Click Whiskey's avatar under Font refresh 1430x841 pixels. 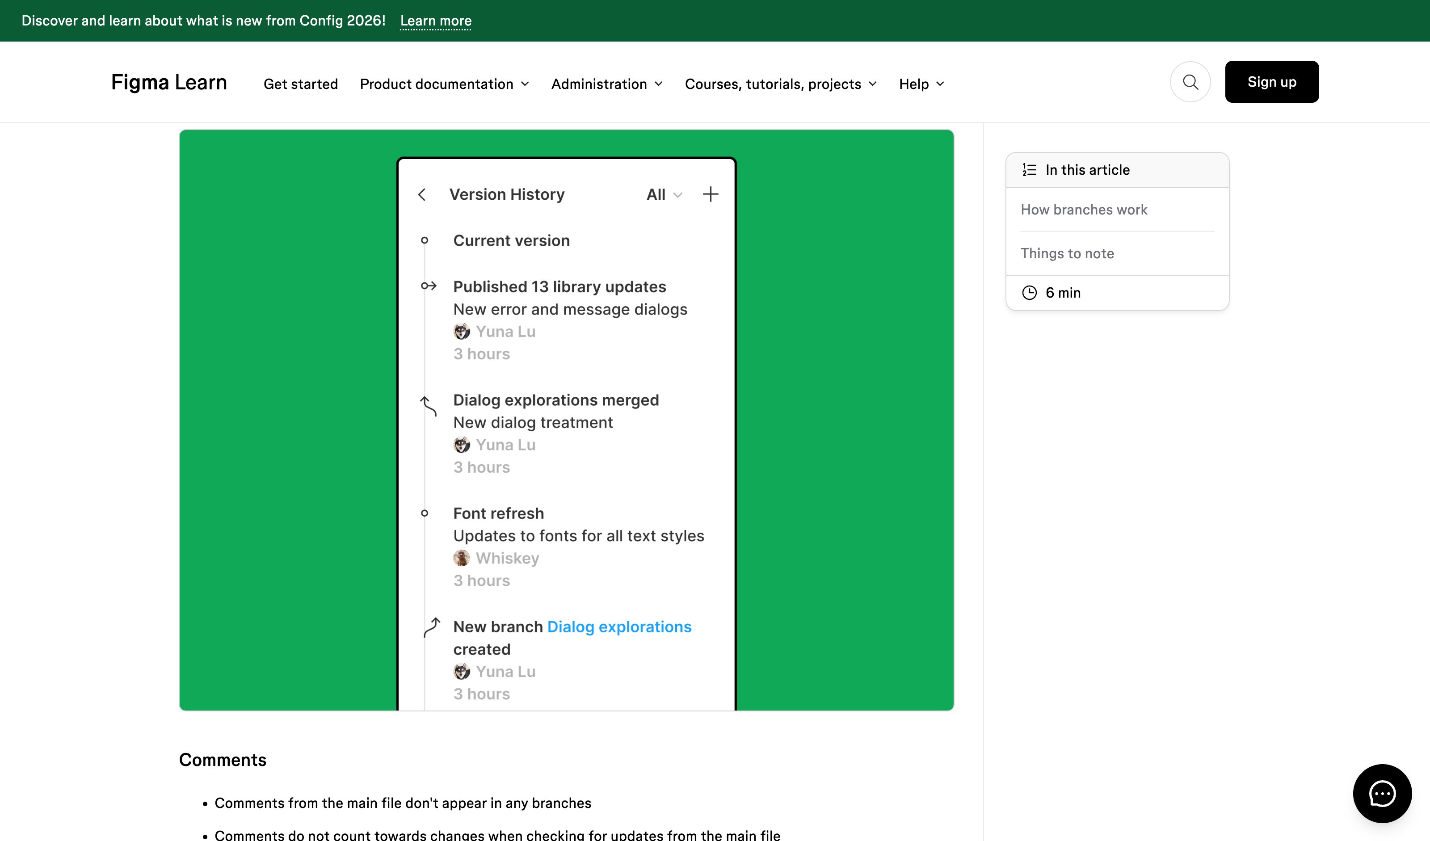[461, 558]
